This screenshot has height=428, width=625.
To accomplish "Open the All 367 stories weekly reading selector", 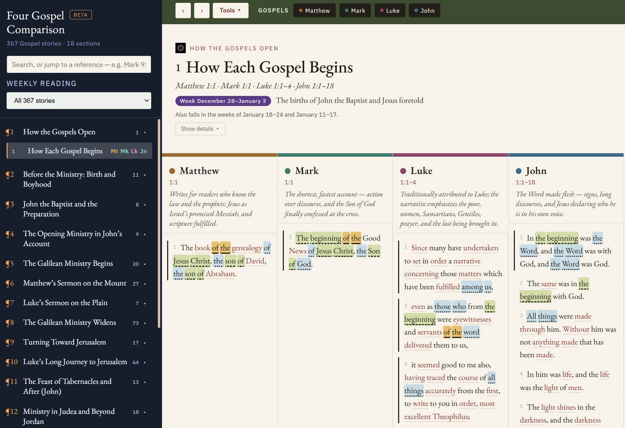I will click(x=79, y=101).
